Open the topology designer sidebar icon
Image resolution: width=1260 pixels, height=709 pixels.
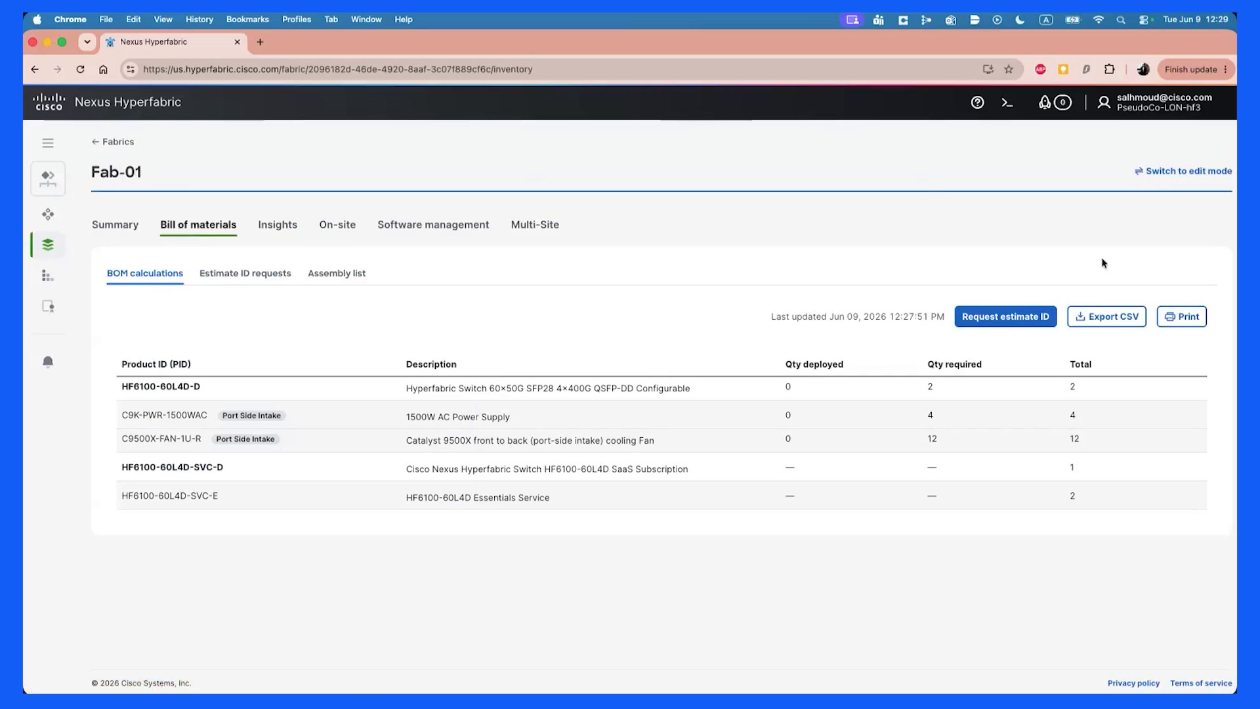tap(48, 179)
